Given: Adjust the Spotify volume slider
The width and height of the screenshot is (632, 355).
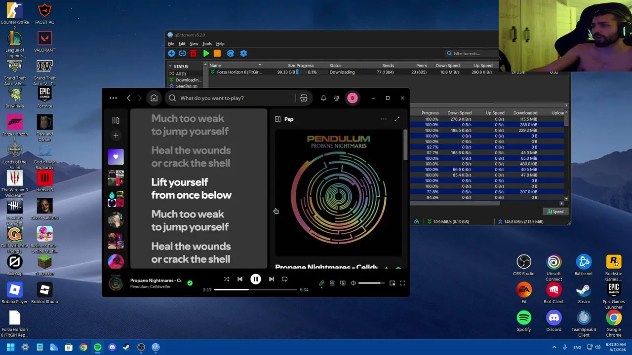Looking at the screenshot, I should click(x=371, y=283).
